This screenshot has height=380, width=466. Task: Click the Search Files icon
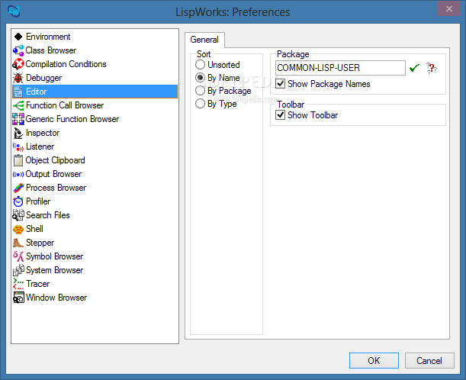[x=18, y=215]
